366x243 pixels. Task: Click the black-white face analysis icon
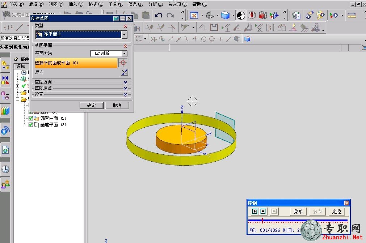[241, 16]
